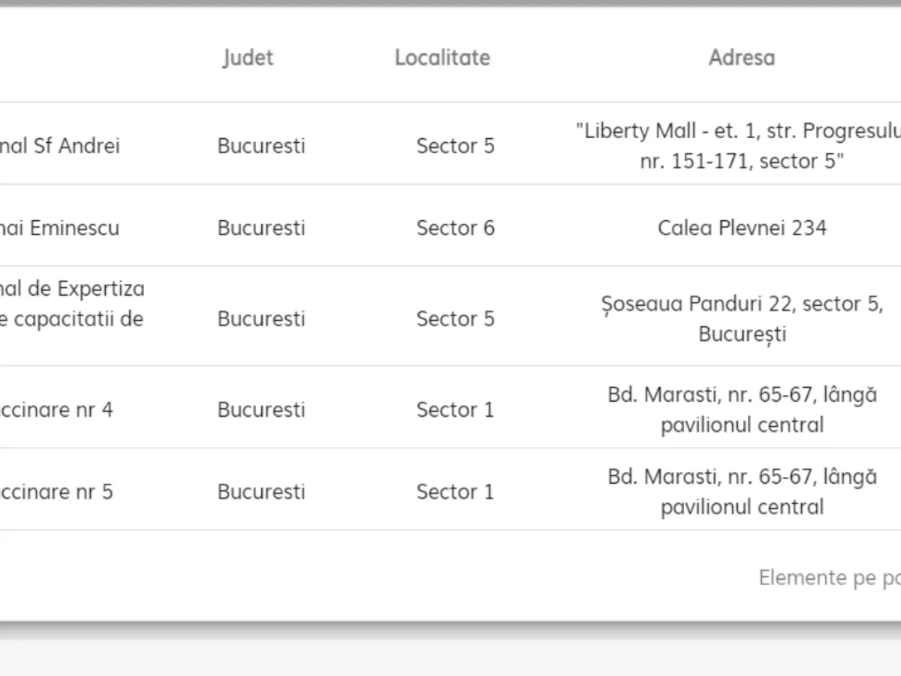The image size is (901, 676).
Task: Click Sector 5 in the Panduri row
Action: [x=455, y=318]
